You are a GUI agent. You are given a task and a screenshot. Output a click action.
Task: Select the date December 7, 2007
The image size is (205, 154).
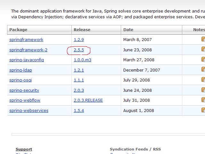click(142, 70)
